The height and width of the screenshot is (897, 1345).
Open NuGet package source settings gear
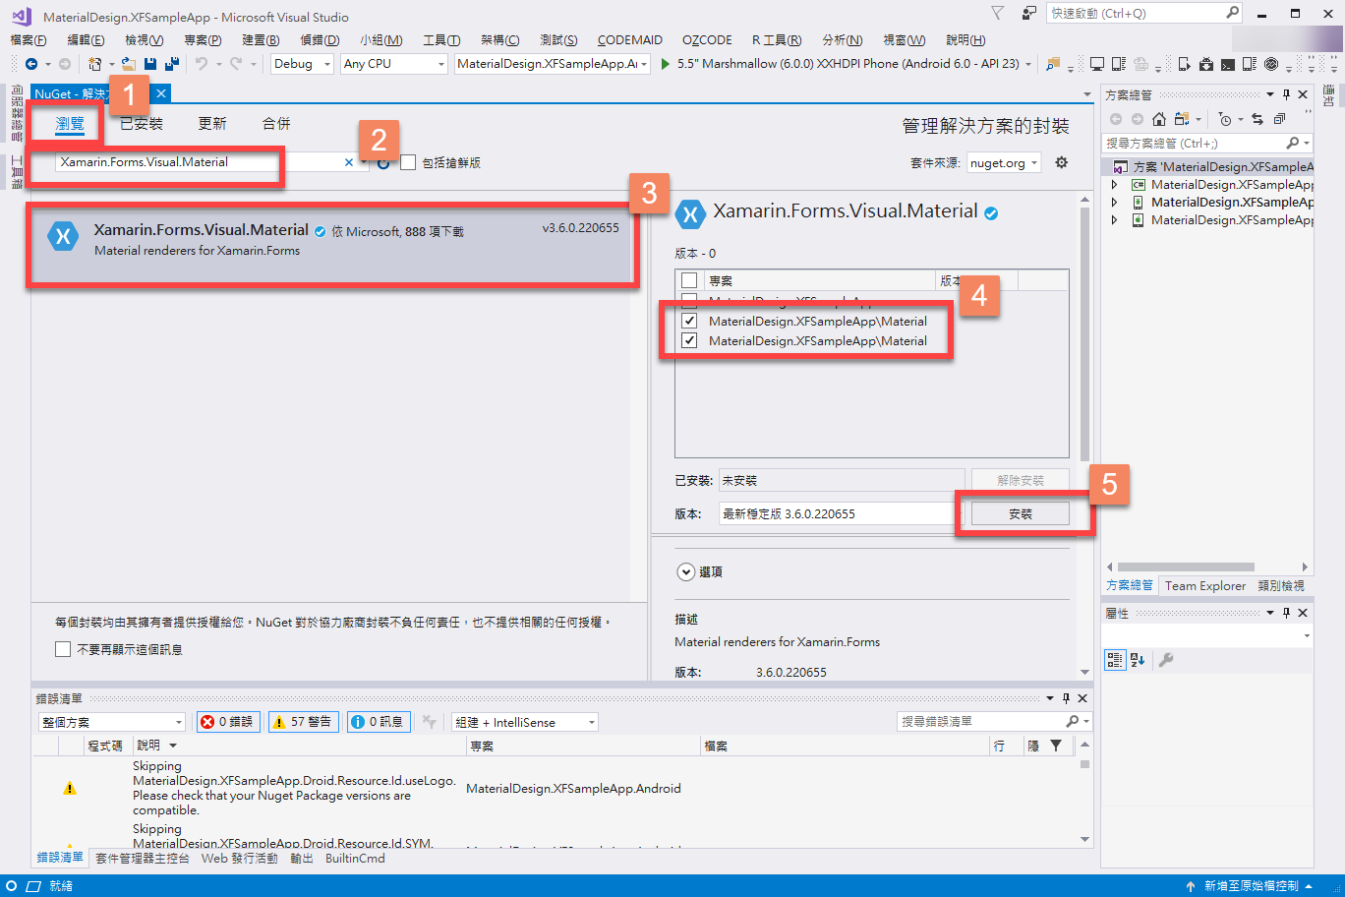1061,162
